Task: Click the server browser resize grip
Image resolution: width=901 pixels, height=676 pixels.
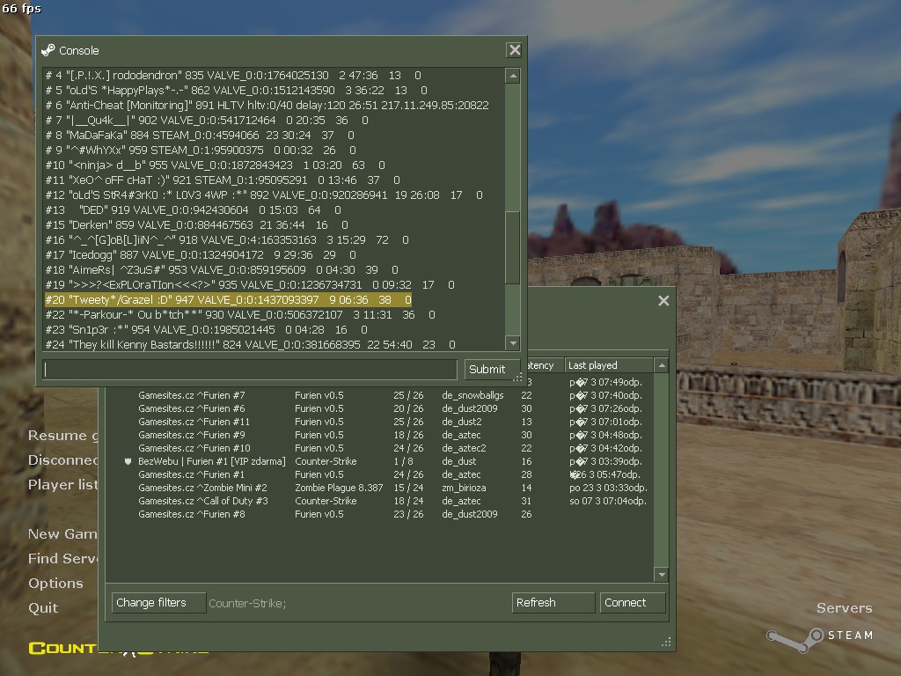Action: click(667, 642)
